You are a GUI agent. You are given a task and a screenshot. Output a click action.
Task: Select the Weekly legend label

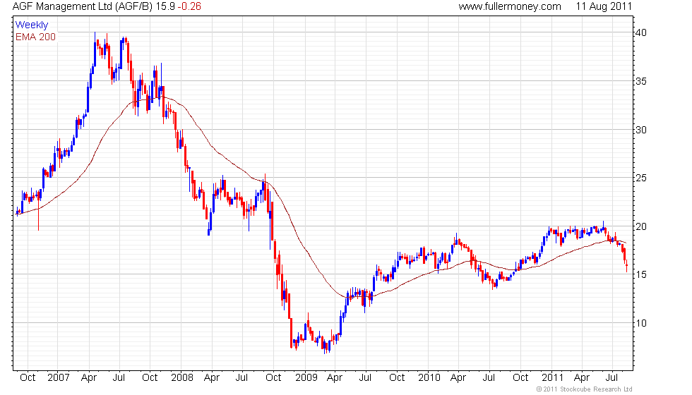point(31,25)
